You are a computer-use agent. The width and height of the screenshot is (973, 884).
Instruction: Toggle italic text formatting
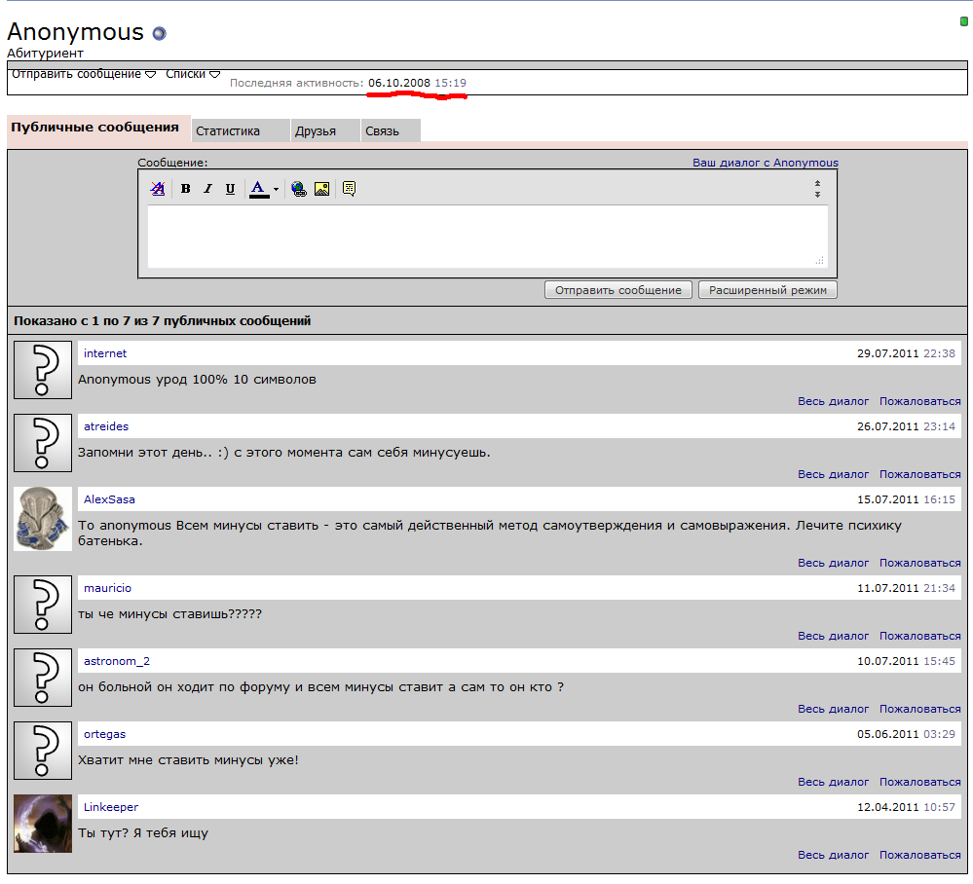[207, 189]
